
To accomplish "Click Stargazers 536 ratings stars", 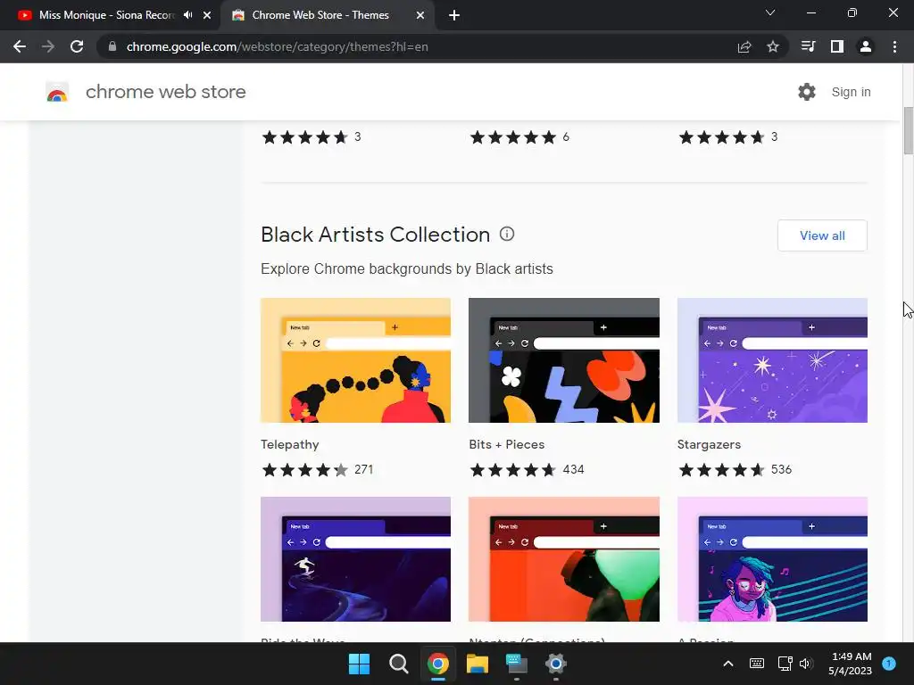I will pos(721,469).
